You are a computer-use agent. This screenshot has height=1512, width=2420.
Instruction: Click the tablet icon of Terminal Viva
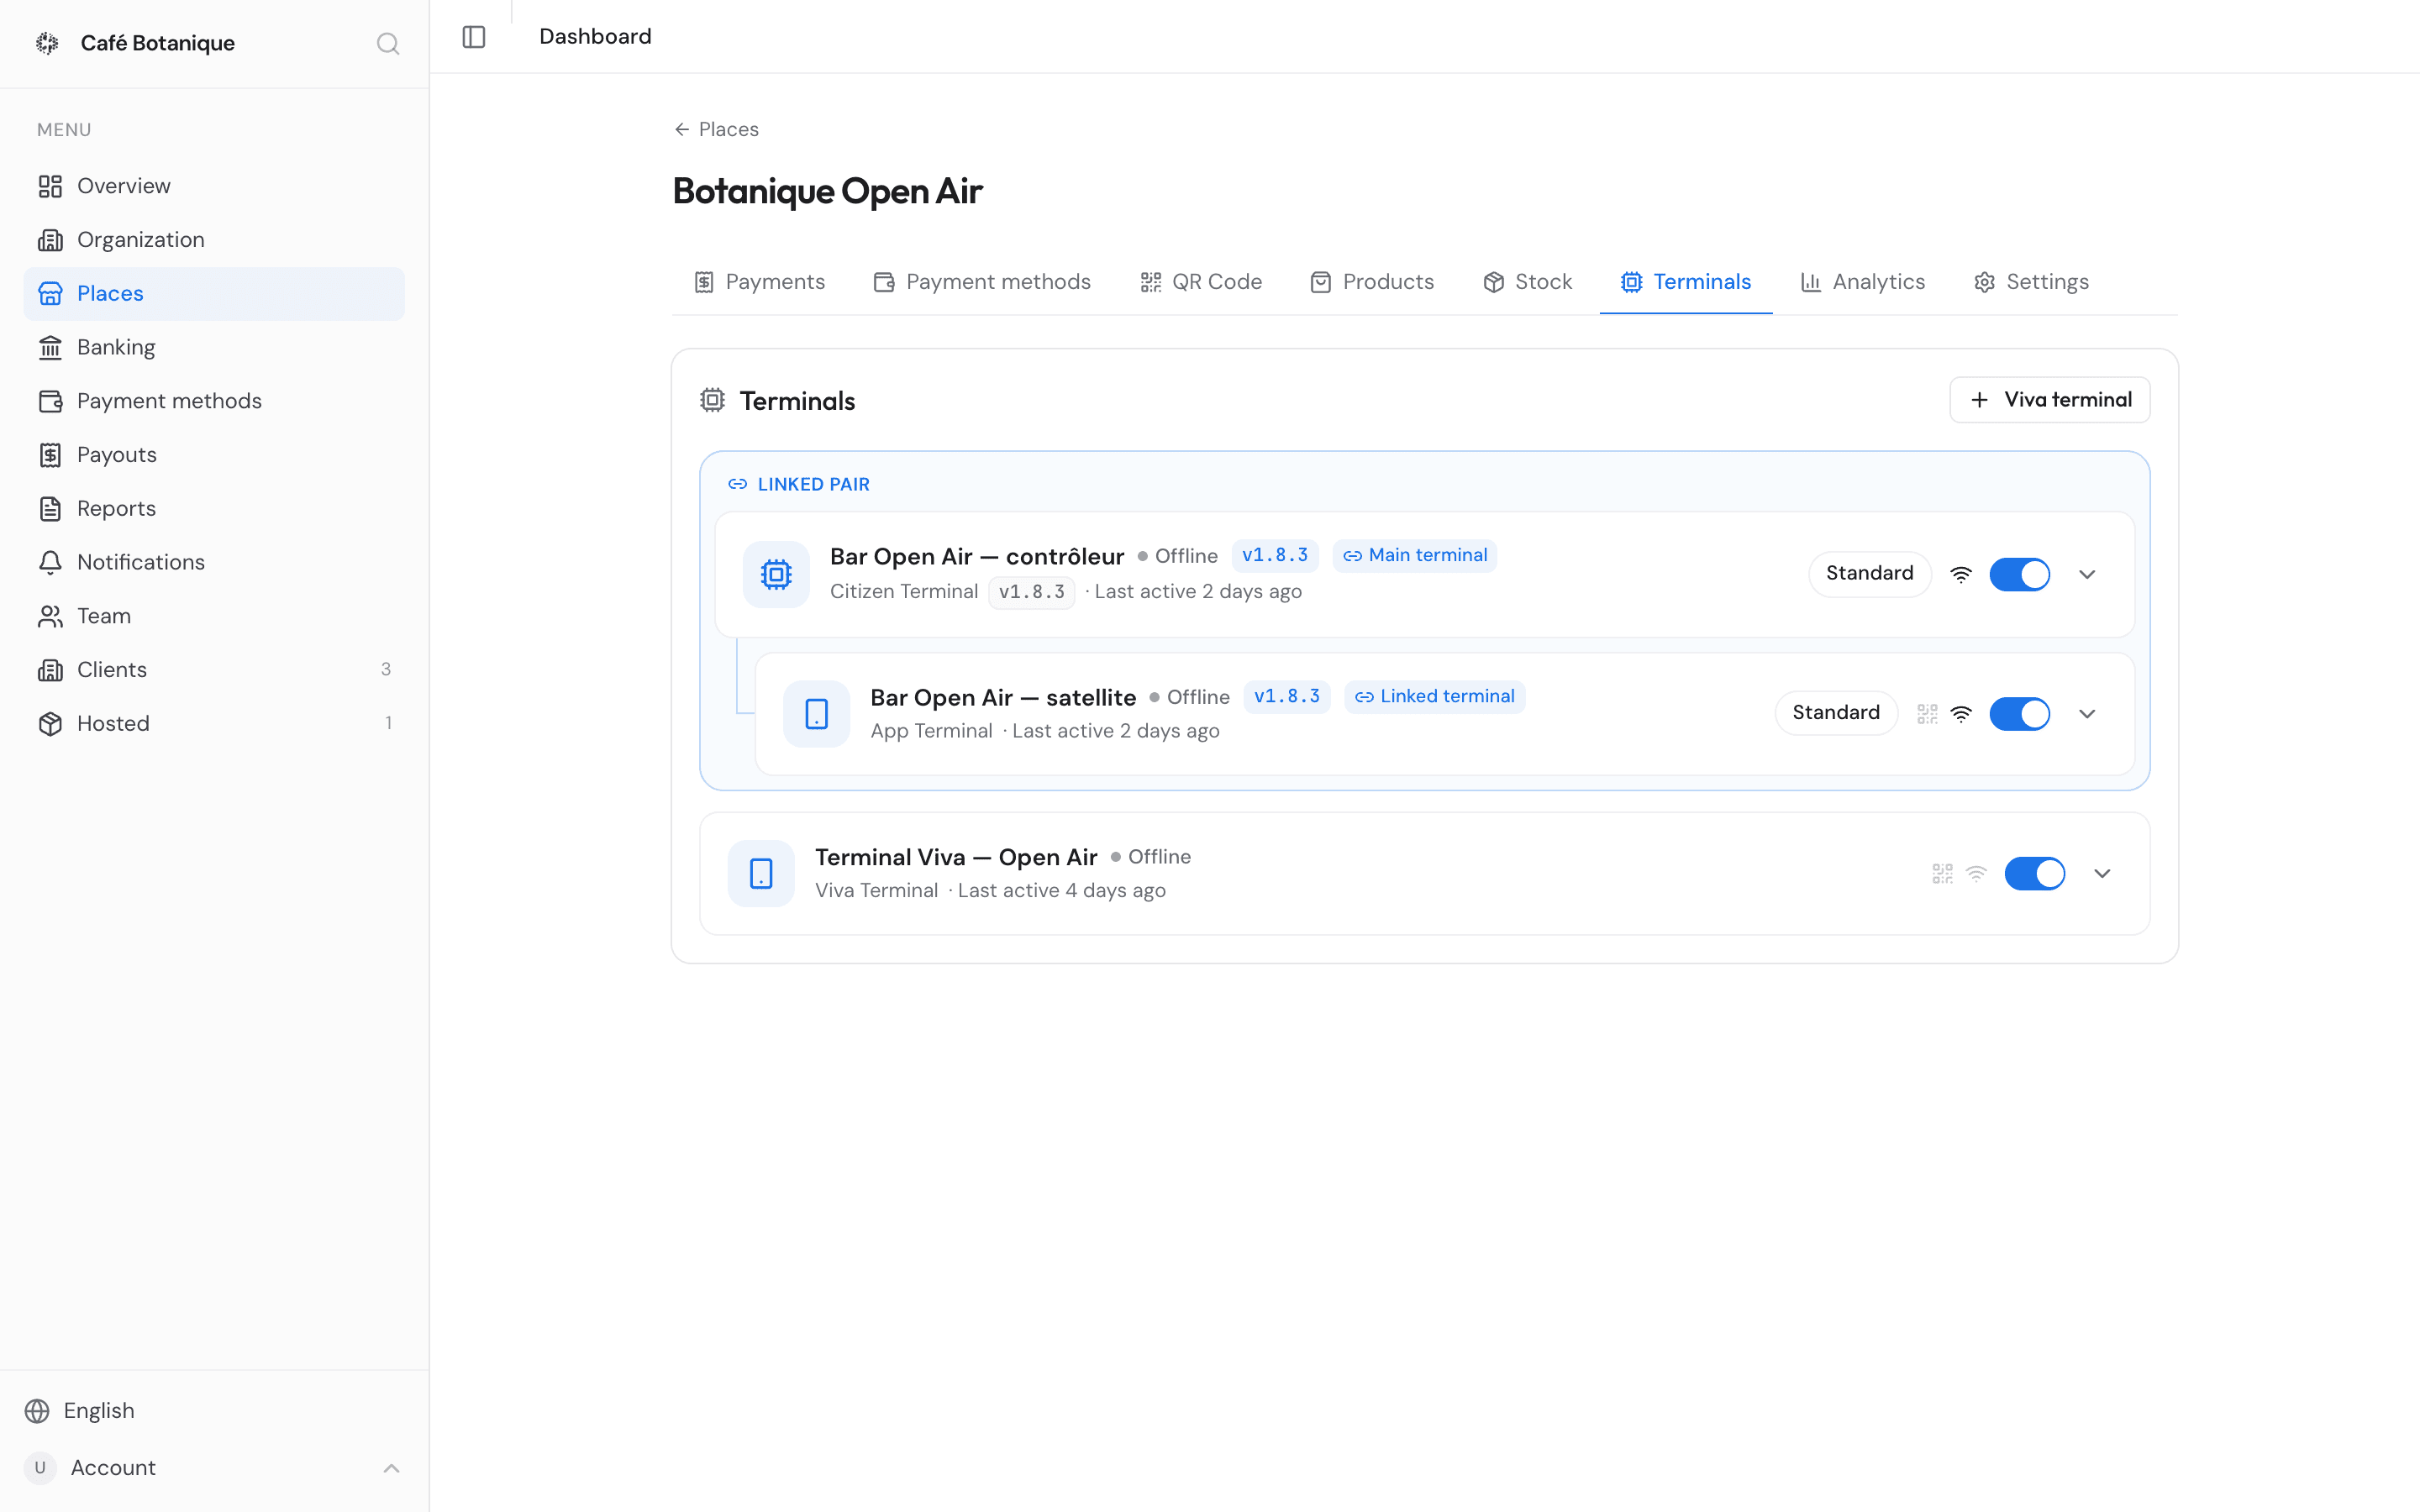tap(761, 874)
